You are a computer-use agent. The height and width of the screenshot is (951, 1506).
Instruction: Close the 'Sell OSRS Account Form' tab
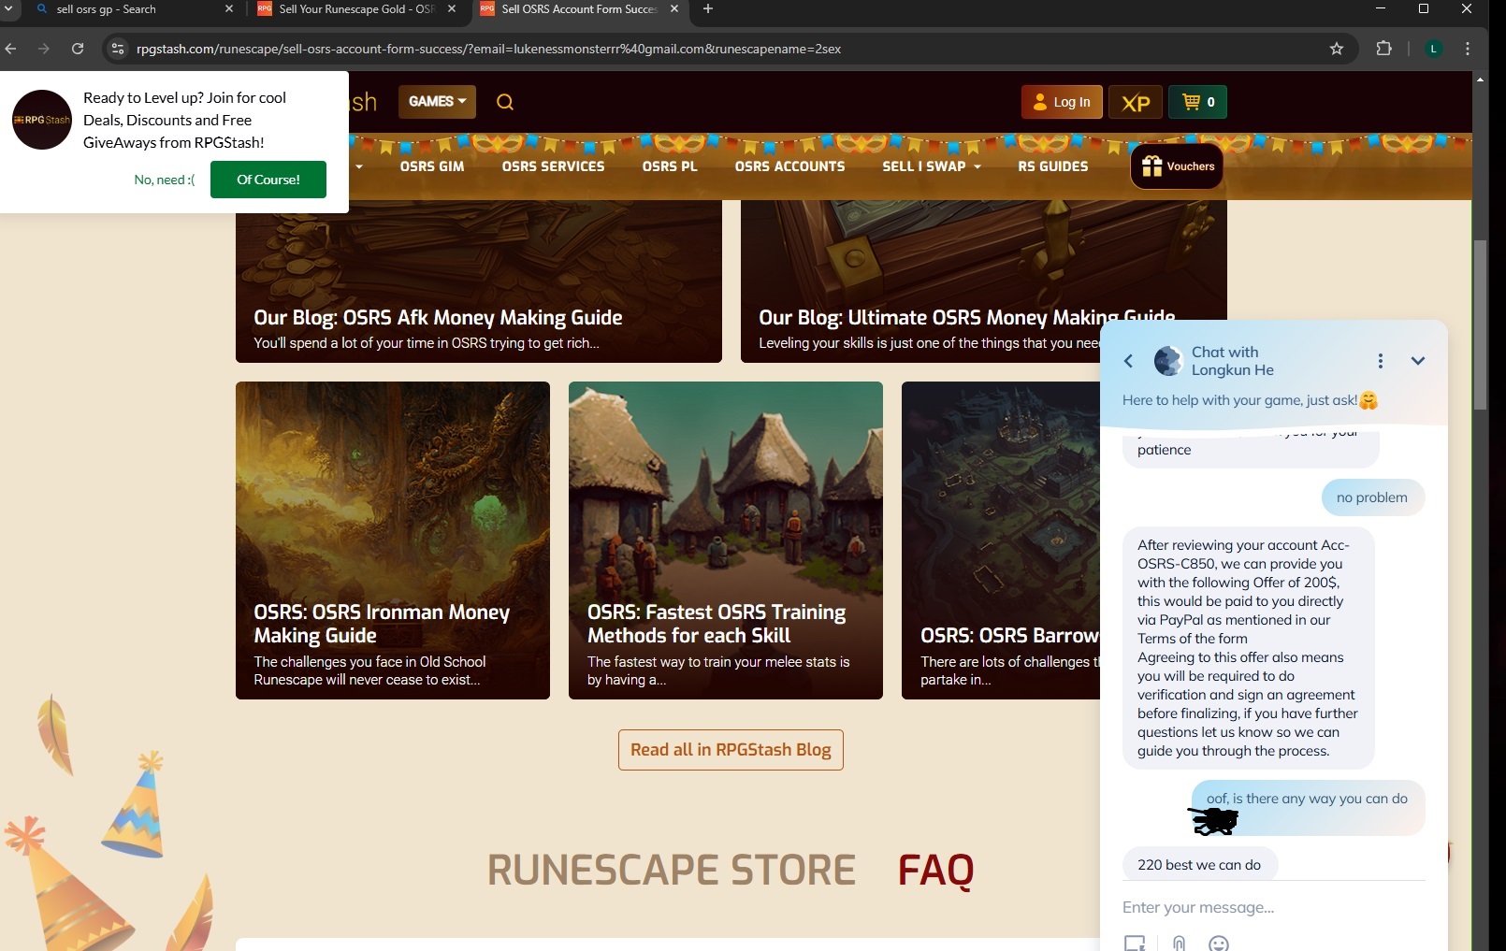674,8
